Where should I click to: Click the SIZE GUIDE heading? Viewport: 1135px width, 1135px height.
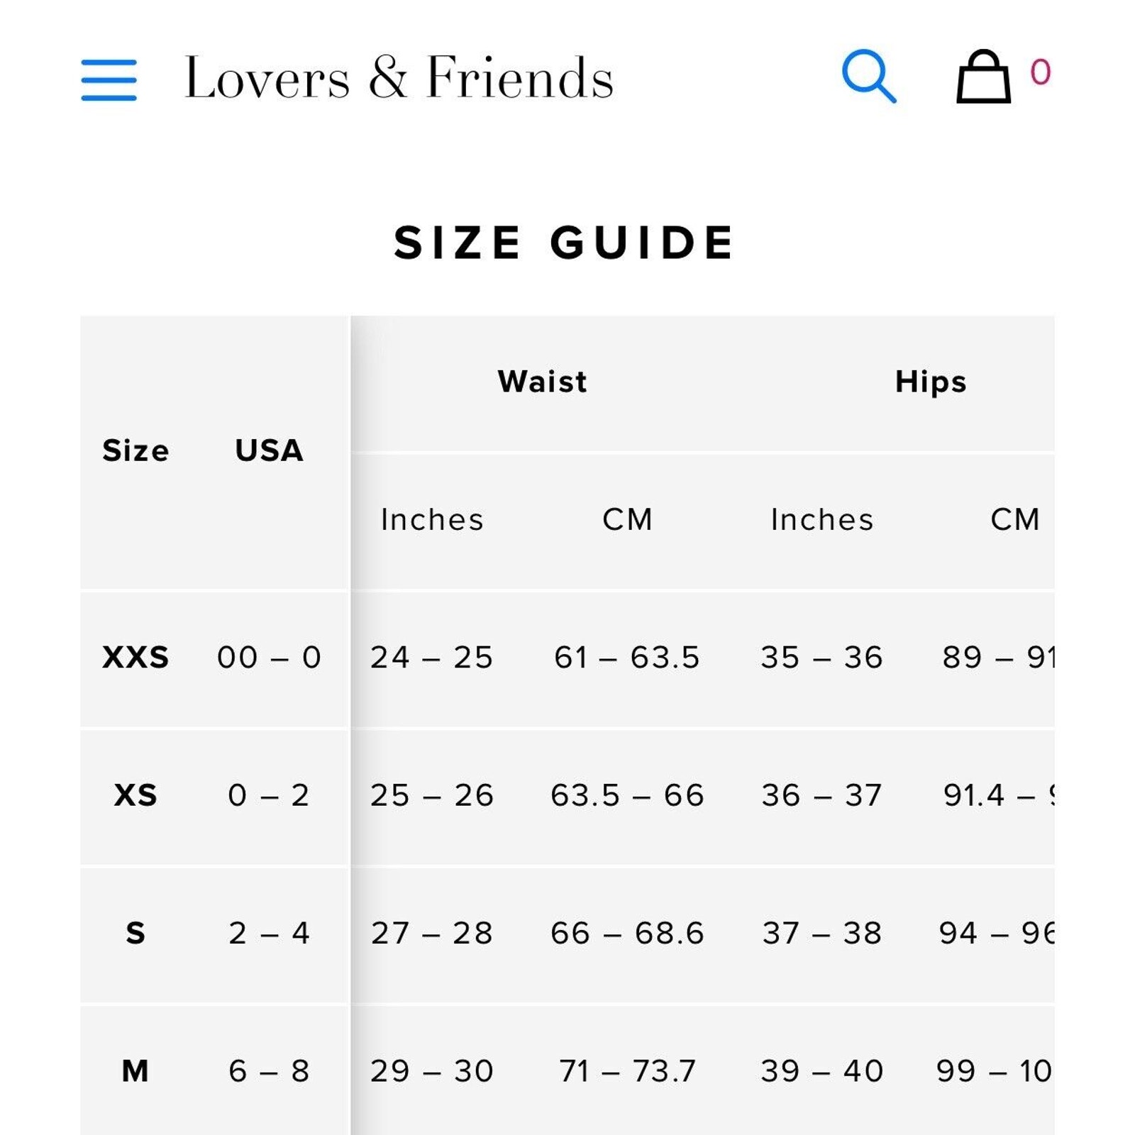coord(565,243)
